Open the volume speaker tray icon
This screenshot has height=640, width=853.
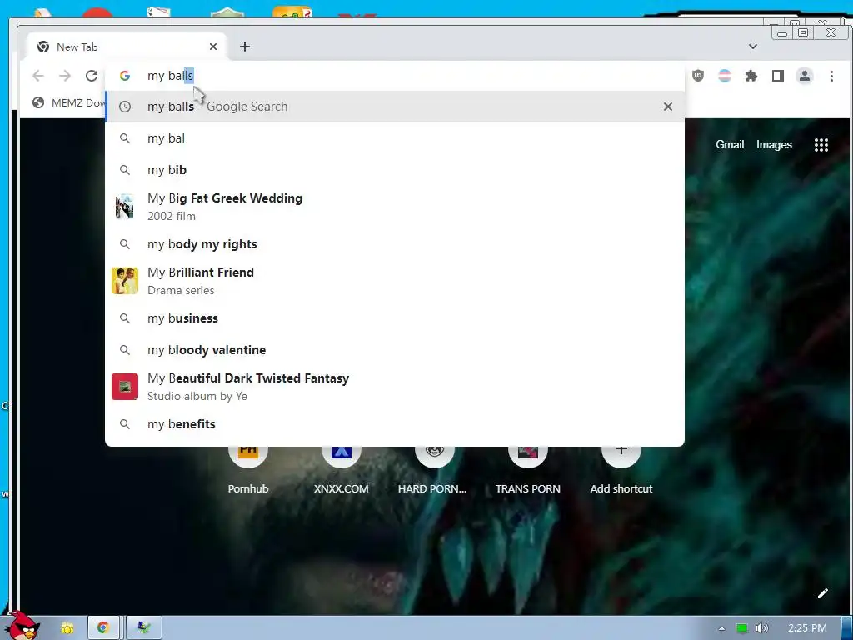[761, 628]
